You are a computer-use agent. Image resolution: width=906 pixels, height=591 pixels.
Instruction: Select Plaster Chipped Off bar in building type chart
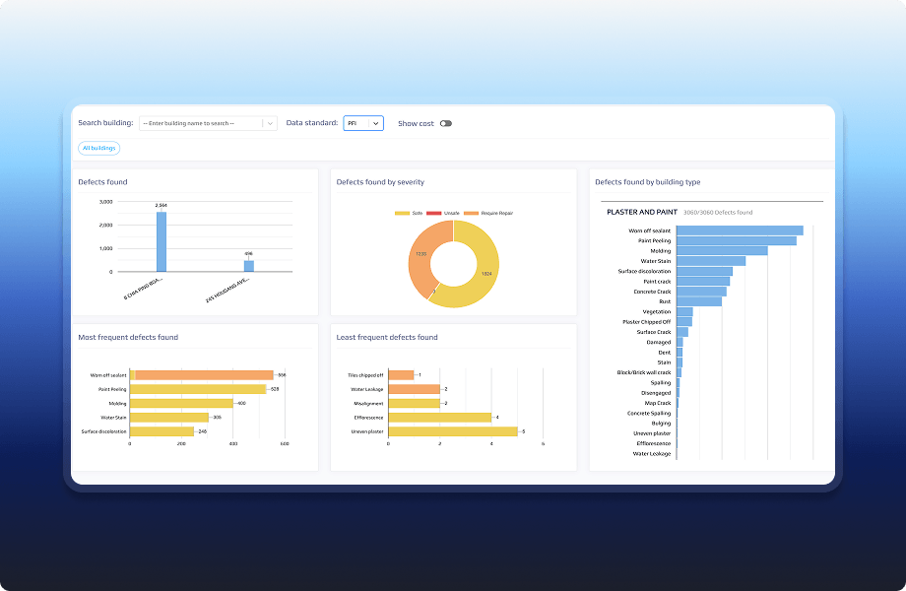684,322
